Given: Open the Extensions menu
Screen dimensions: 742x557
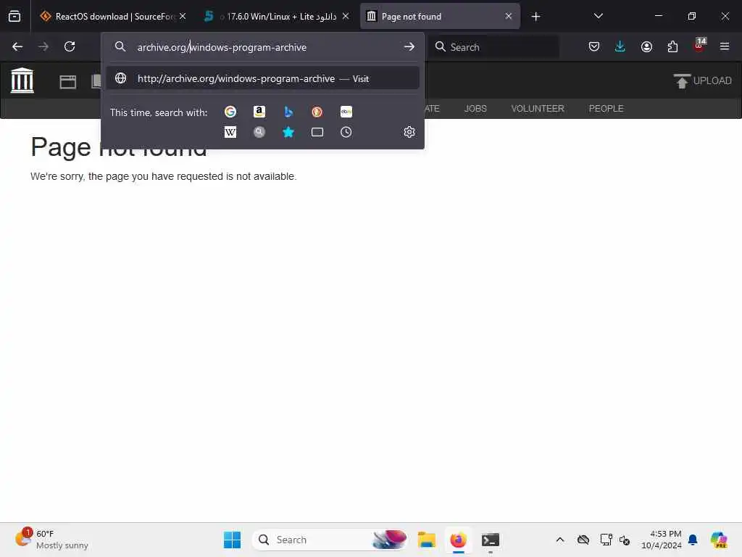Looking at the screenshot, I should click(x=672, y=46).
